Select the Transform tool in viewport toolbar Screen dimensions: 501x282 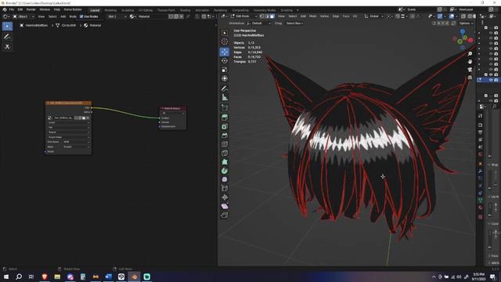(x=225, y=78)
